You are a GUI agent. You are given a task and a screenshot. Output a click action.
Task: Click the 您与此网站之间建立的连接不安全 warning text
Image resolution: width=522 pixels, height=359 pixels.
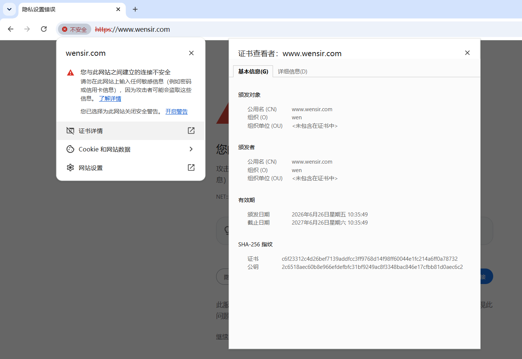(x=126, y=72)
